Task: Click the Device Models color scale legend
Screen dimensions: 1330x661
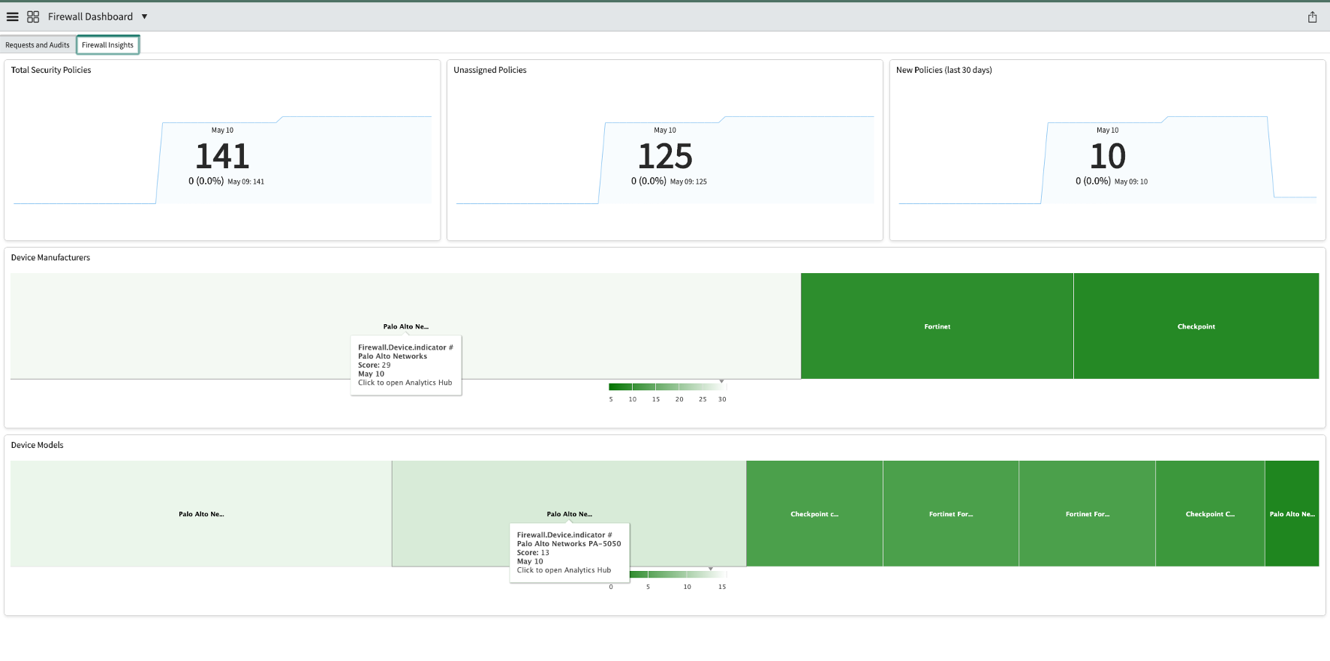Action: [x=677, y=575]
